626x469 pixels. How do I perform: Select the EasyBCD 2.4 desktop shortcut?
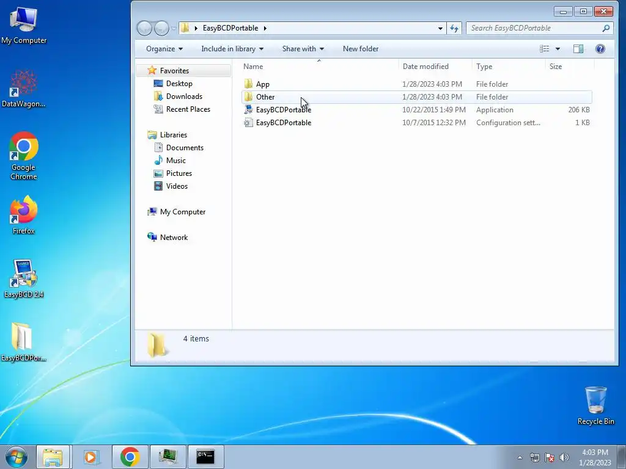(x=24, y=278)
